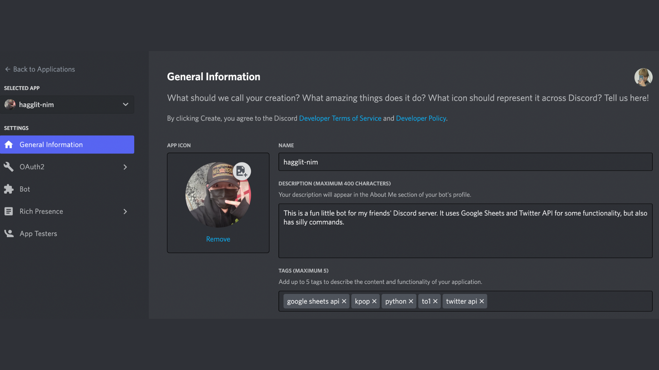Open the Developer Terms of Service link
659x370 pixels.
(340, 118)
